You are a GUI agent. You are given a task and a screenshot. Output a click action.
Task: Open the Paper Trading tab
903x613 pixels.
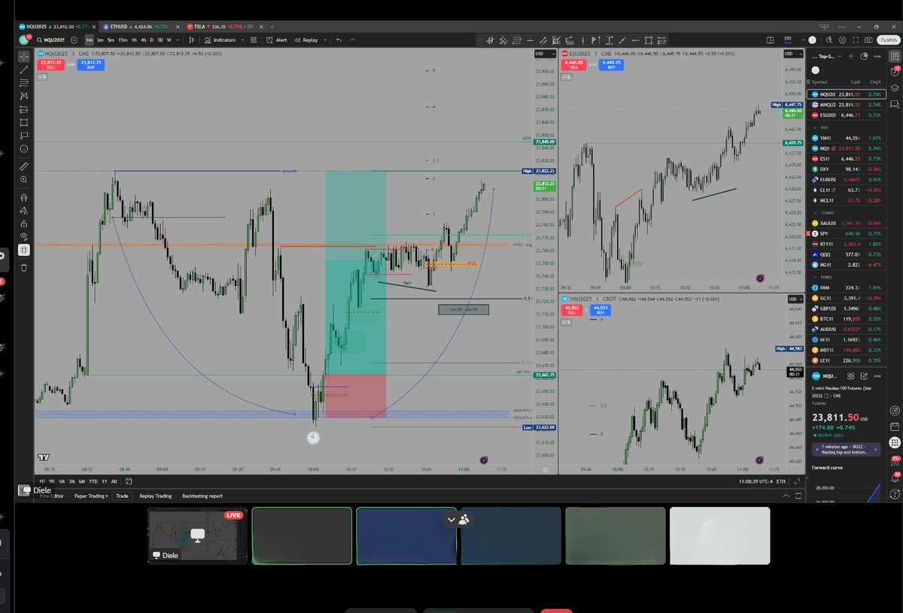click(91, 496)
